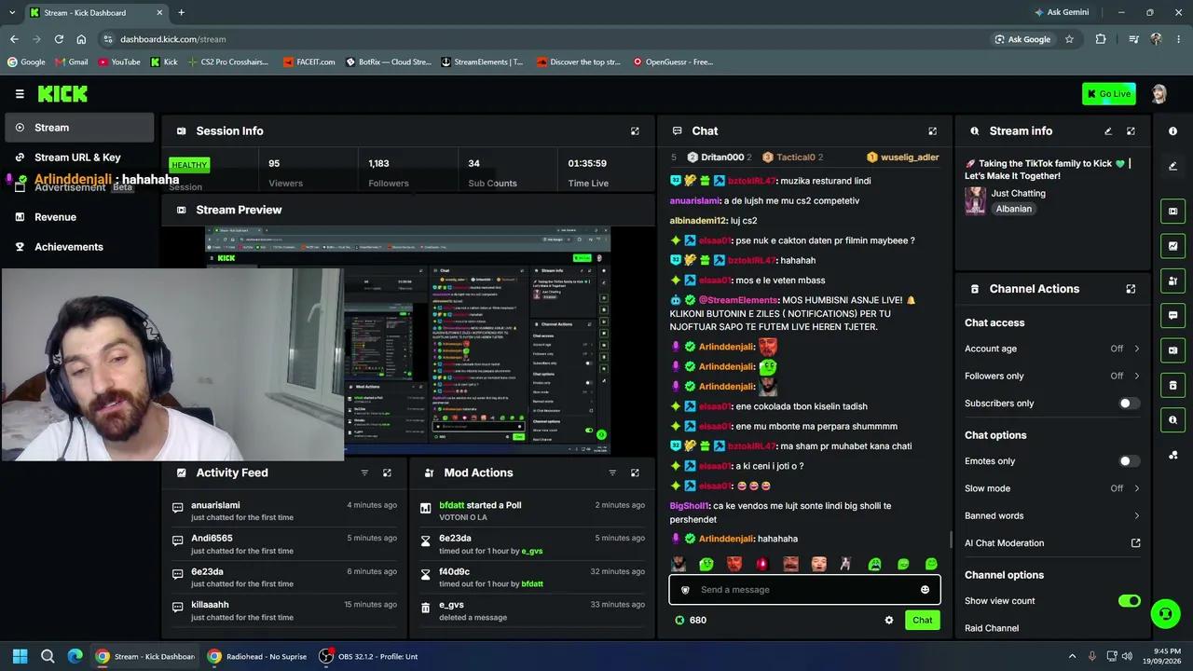Toggle Stream Preview widget in right sidebar
The height and width of the screenshot is (671, 1193).
click(1172, 212)
